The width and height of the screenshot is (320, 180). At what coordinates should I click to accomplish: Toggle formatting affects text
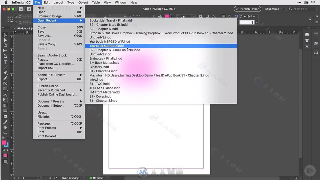point(7,150)
